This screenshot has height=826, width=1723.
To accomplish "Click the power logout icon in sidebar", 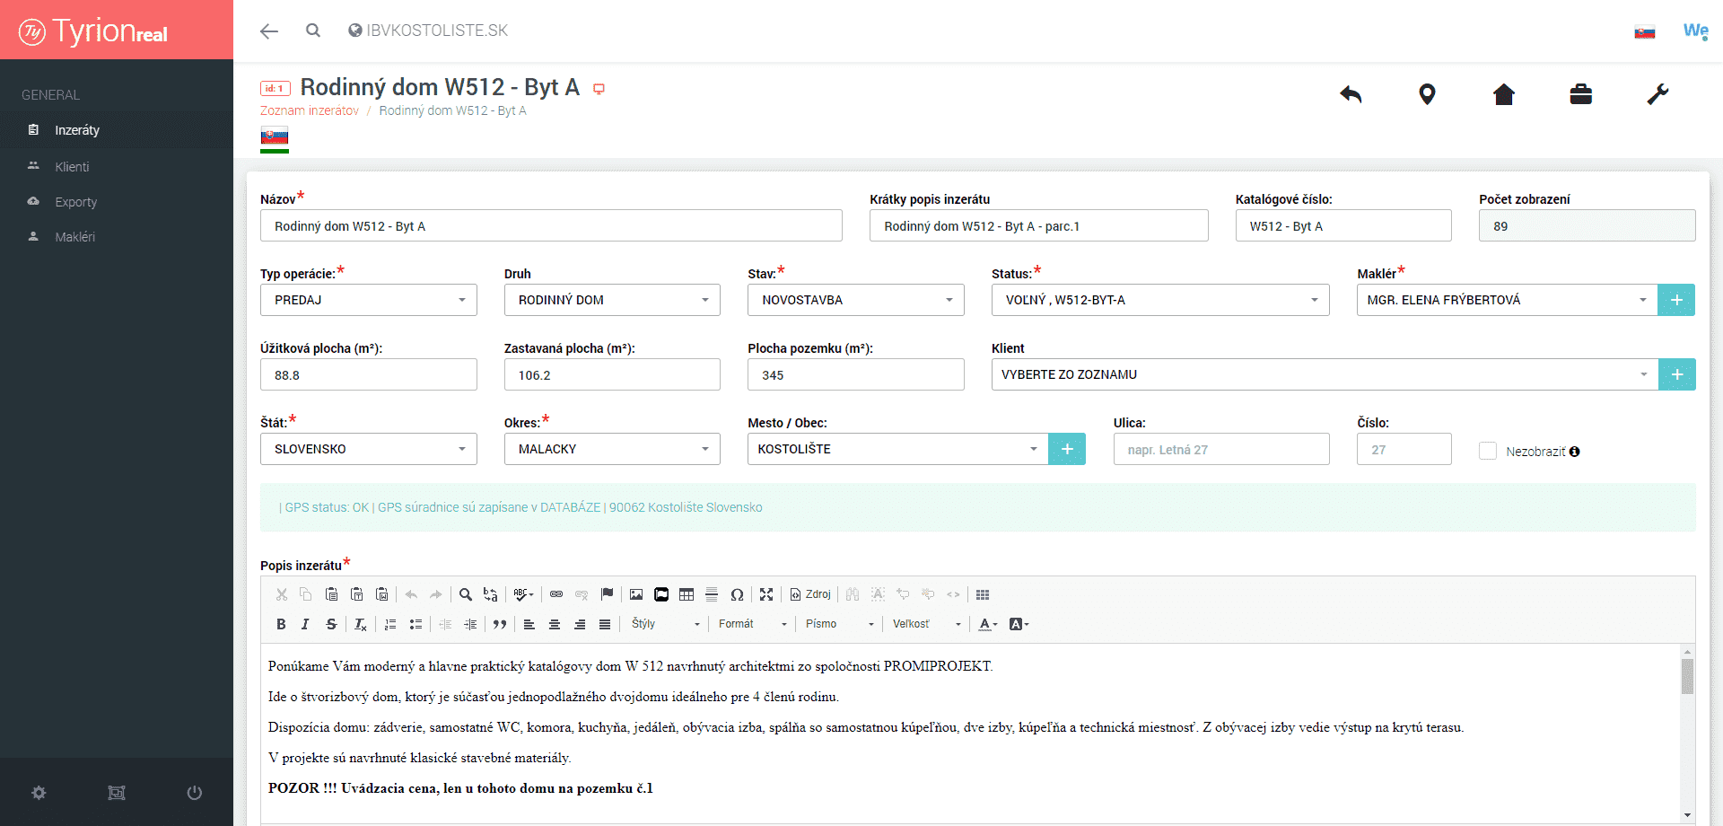I will [194, 793].
